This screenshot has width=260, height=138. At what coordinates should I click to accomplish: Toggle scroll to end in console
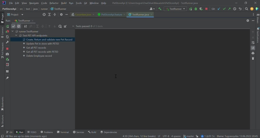tap(253, 48)
